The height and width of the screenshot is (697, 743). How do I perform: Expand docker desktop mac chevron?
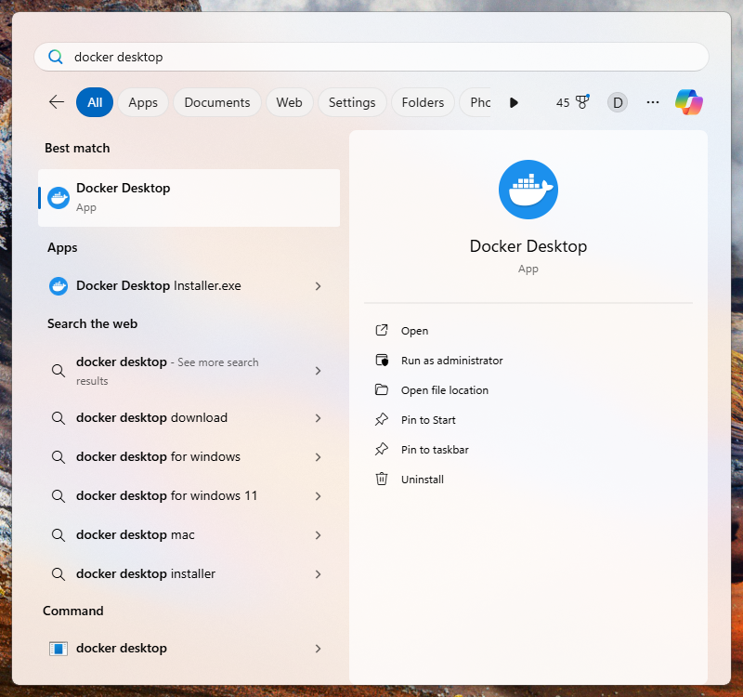318,535
